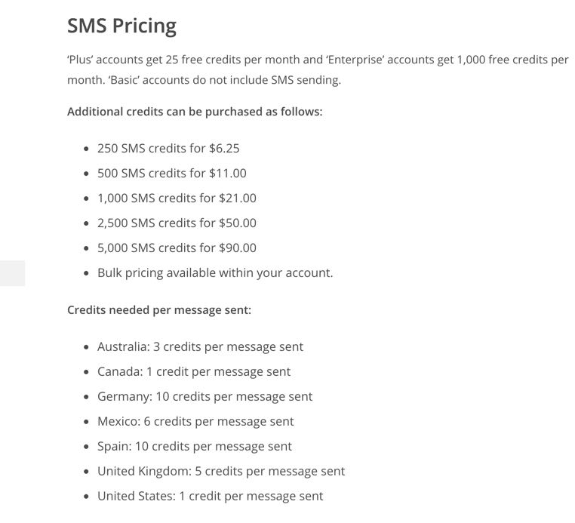Click the Spain: 10 credits per message line

[195, 447]
